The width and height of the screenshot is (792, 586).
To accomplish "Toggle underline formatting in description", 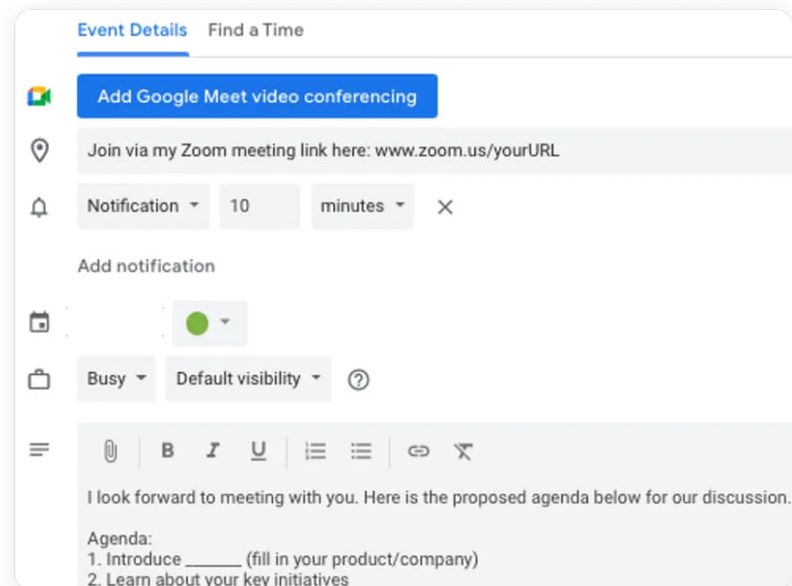I will (259, 450).
